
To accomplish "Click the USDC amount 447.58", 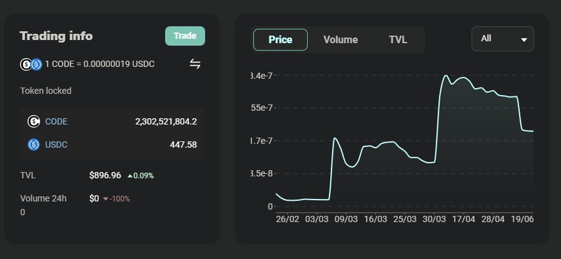I will 183,145.
